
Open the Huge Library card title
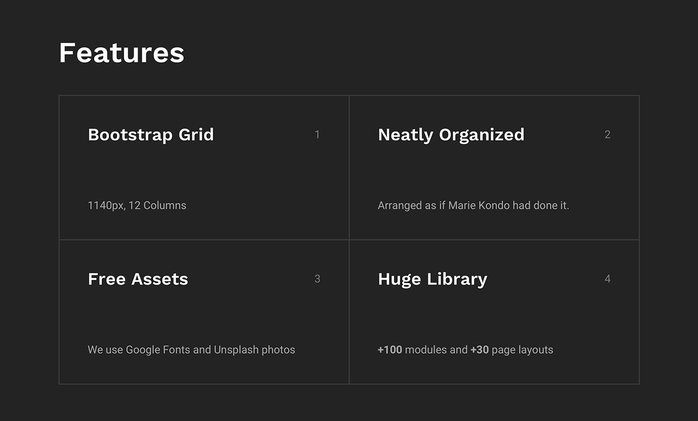pyautogui.click(x=433, y=279)
